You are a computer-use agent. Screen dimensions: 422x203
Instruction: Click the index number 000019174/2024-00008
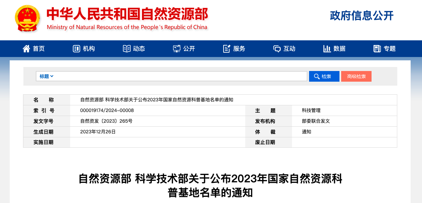(107, 110)
